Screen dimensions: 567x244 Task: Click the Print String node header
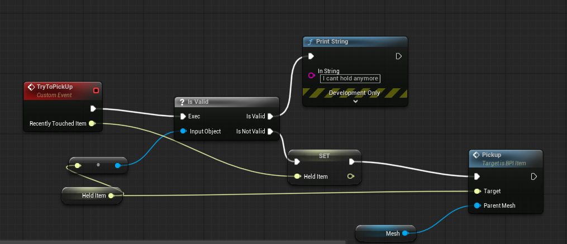click(x=355, y=41)
